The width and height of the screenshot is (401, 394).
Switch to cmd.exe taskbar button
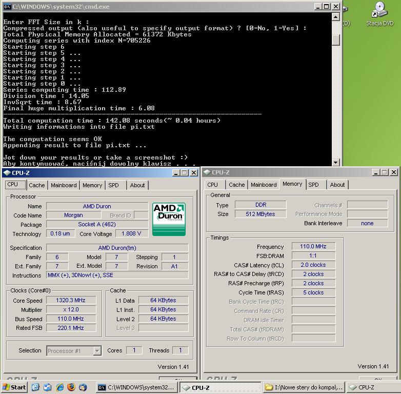pos(137,387)
